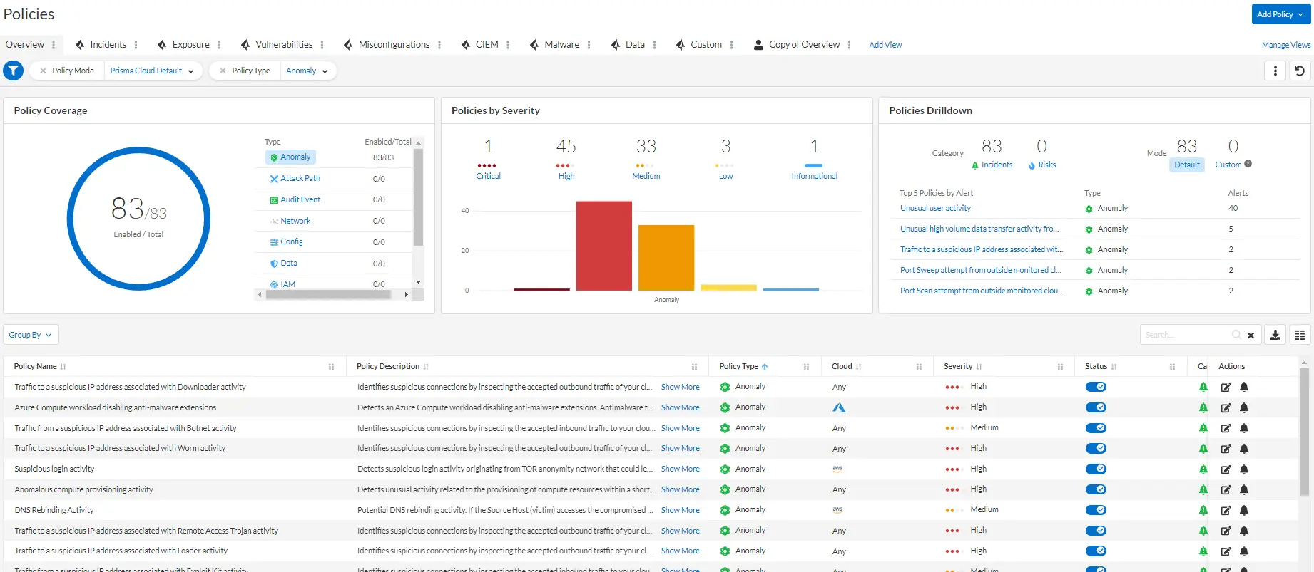Open the column picker grid icon
Image resolution: width=1314 pixels, height=572 pixels.
1300,335
